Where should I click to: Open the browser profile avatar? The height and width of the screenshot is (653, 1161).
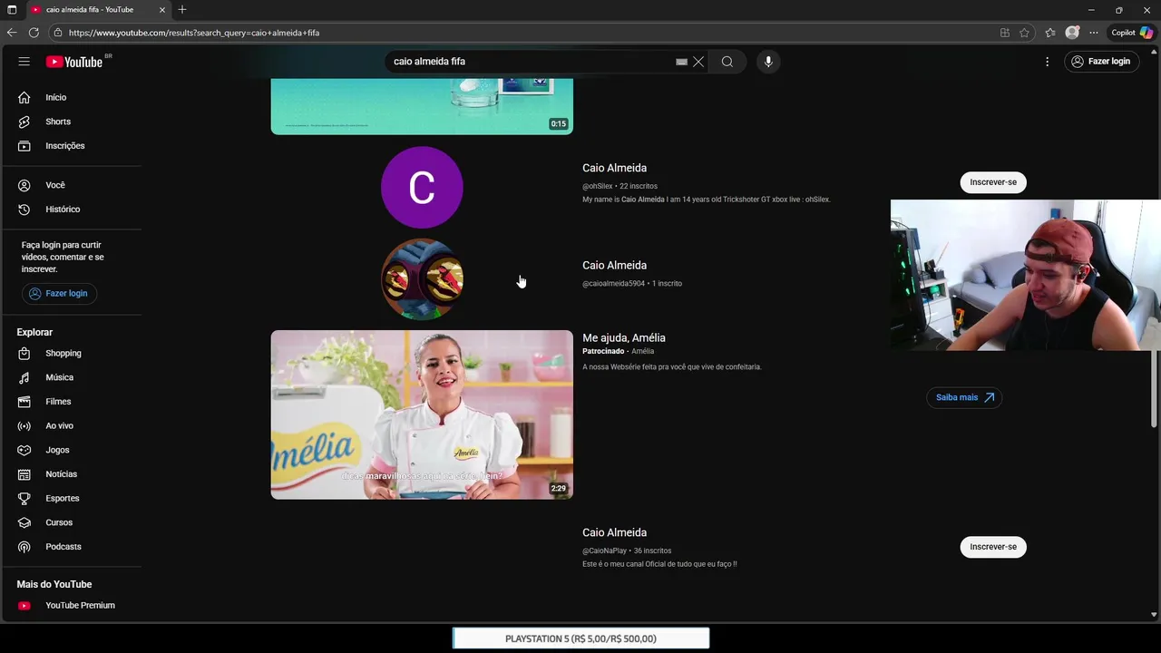coord(1072,33)
